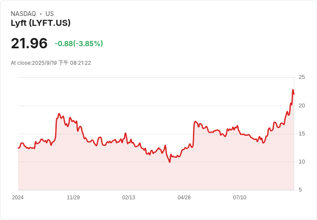
Task: Click the -0.88(-3.85%) price change
Action: (x=79, y=44)
